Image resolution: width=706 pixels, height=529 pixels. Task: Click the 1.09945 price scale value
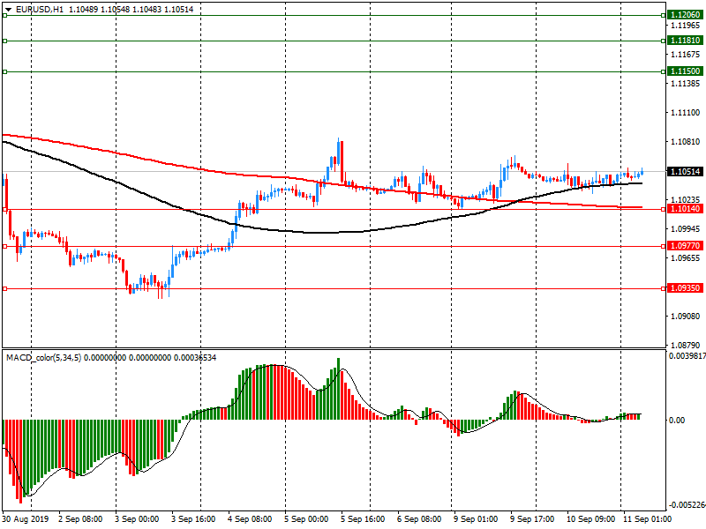coord(686,229)
